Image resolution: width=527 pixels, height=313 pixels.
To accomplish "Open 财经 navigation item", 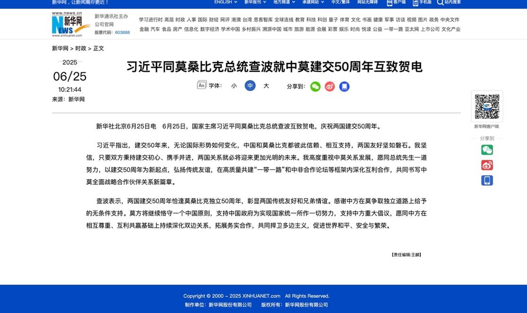I will click(x=214, y=20).
